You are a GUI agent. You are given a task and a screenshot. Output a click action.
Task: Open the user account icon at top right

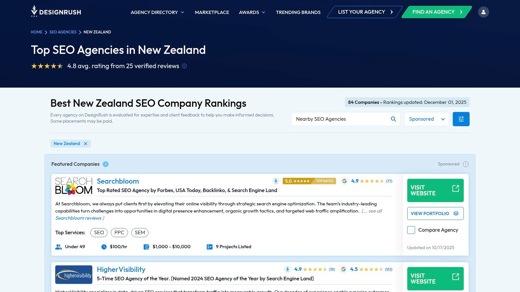click(484, 12)
